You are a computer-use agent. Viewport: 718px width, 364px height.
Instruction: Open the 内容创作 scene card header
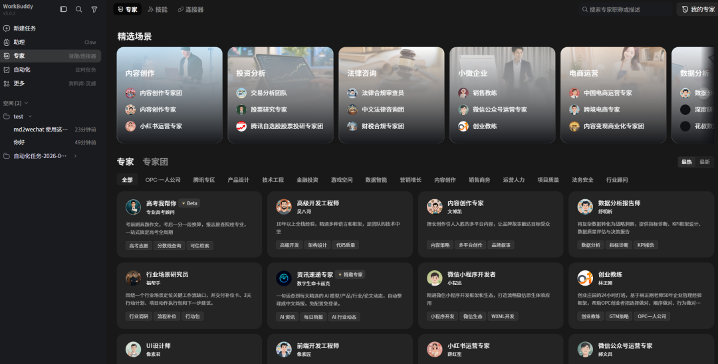140,73
